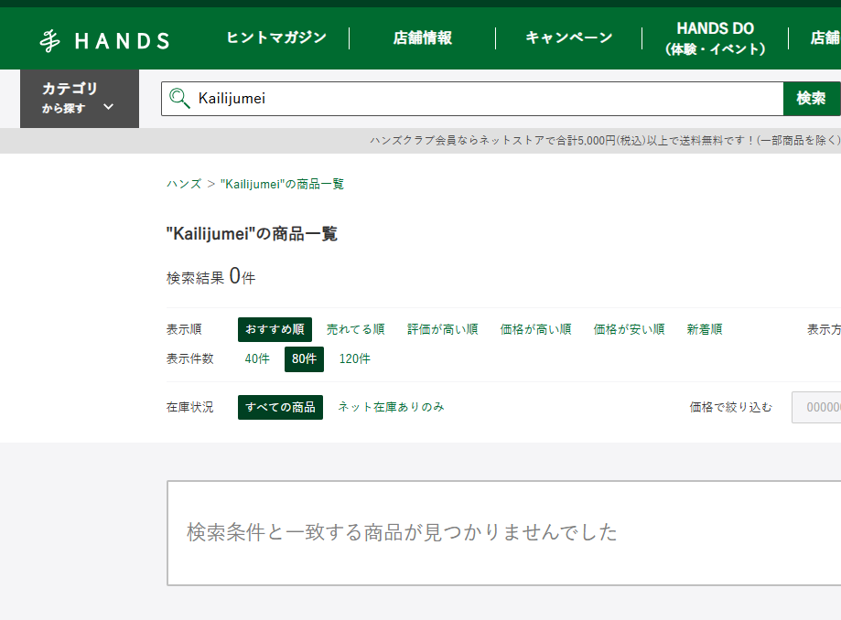This screenshot has height=620, width=841.
Task: Click the price filter input field
Action: click(x=815, y=408)
